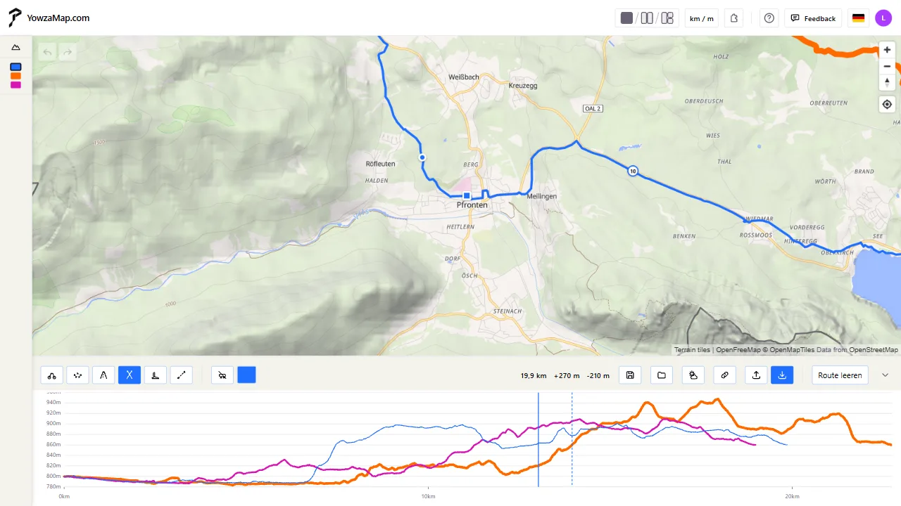Open the blue route color picker square
This screenshot has height=506, width=901.
pyautogui.click(x=246, y=375)
